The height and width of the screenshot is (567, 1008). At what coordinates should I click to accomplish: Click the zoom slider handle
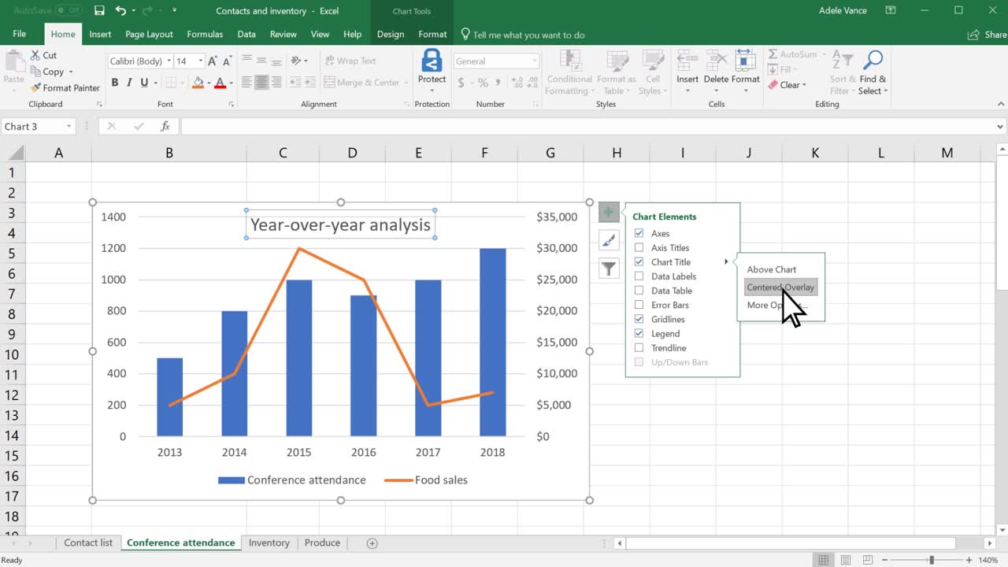[932, 560]
